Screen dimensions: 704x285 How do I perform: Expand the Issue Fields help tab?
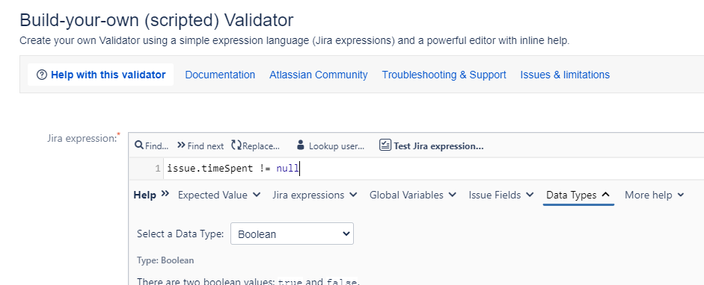(501, 195)
